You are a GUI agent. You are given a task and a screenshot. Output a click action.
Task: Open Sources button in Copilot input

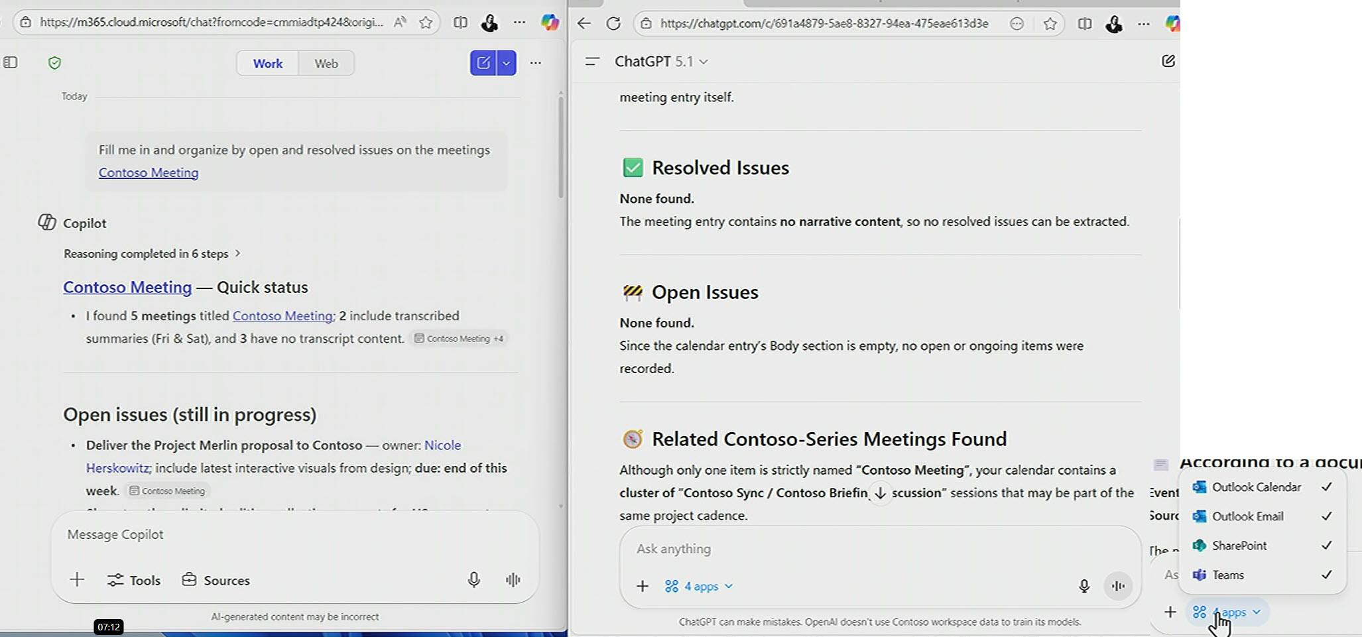pos(216,580)
